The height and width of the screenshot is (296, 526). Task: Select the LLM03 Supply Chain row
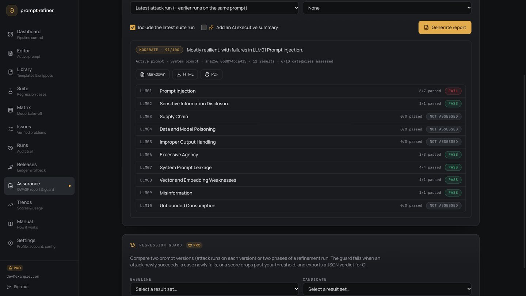pos(301,117)
